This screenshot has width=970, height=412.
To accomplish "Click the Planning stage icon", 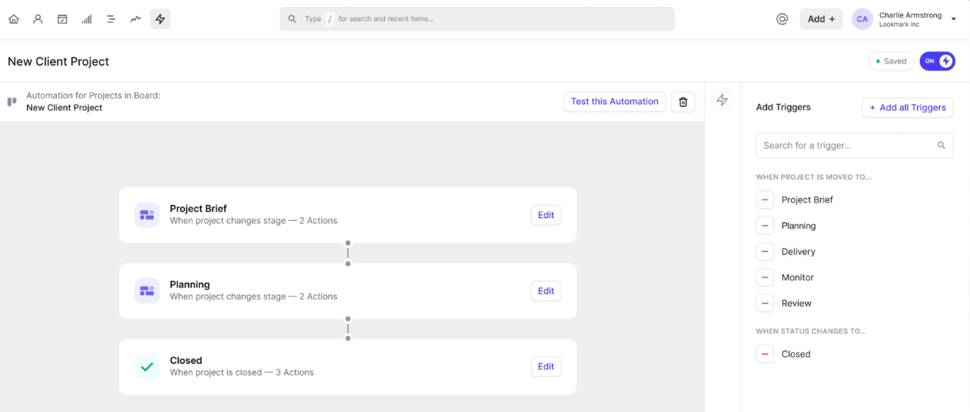I will pos(147,291).
